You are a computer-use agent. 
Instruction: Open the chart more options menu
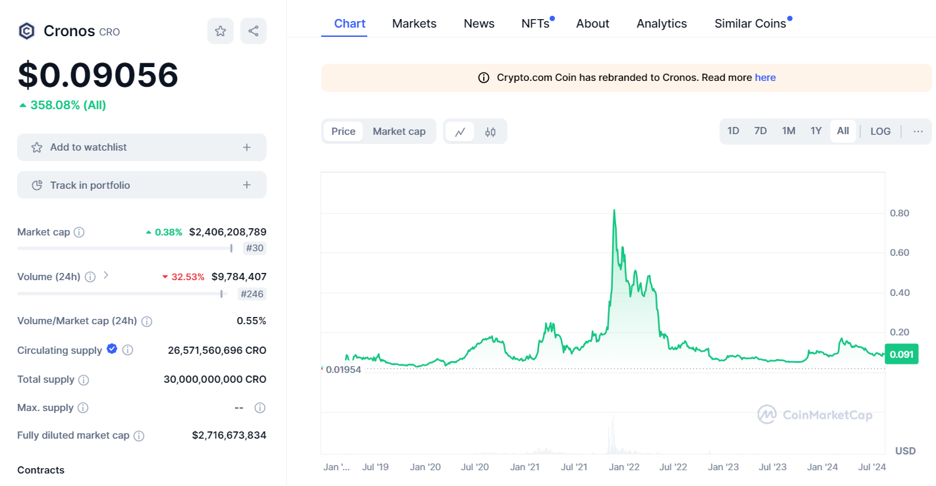(x=918, y=132)
